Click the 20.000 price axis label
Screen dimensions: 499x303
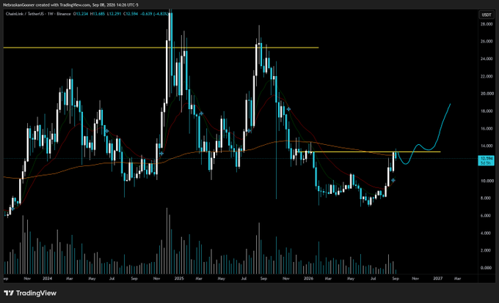pos(487,94)
